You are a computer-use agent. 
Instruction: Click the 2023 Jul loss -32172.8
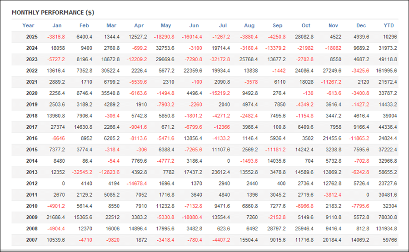(x=220, y=59)
